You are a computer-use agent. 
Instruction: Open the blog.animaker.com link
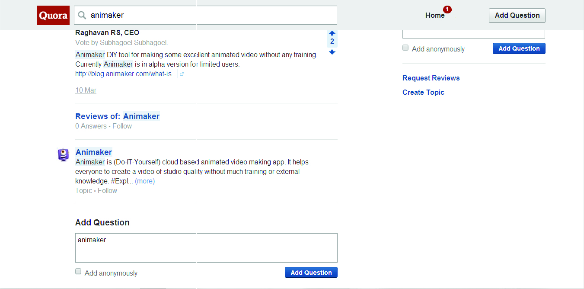tap(126, 74)
